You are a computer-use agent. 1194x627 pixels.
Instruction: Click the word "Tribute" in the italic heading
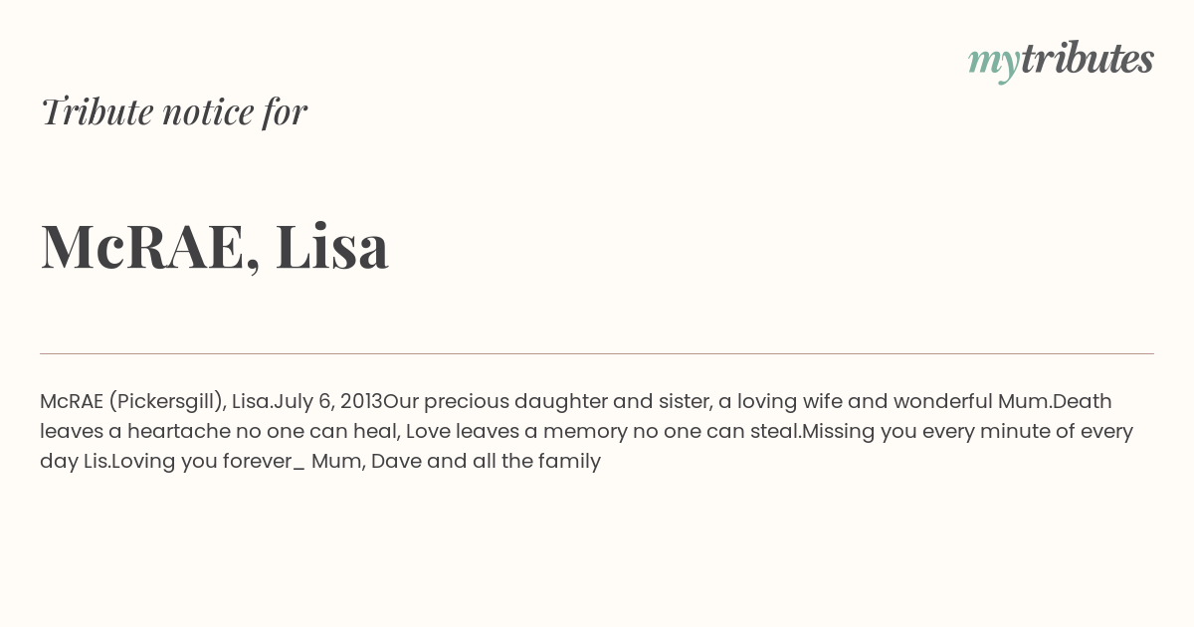(x=97, y=111)
